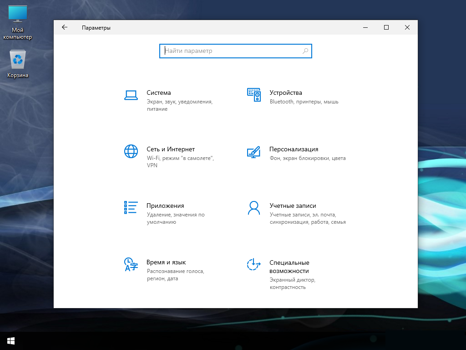Image resolution: width=466 pixels, height=350 pixels.
Task: Go back with the arrow button
Action: 65,27
